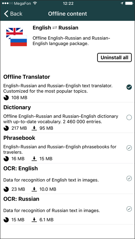Toggle the OCR: Russian checkmark circle
The image size is (135, 239).
click(129, 209)
